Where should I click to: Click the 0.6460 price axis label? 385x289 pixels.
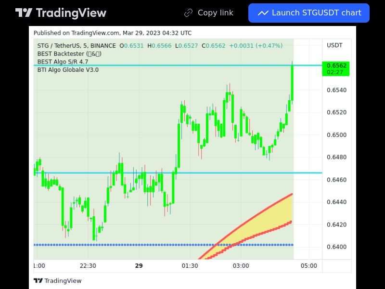click(336, 180)
